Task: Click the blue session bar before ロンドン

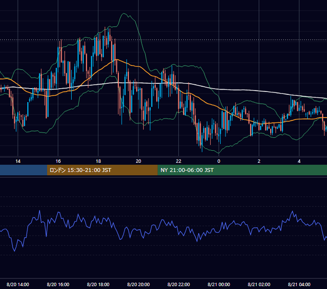Action: click(x=24, y=170)
